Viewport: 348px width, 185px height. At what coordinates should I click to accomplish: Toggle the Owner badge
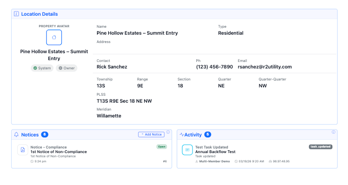[x=67, y=68]
